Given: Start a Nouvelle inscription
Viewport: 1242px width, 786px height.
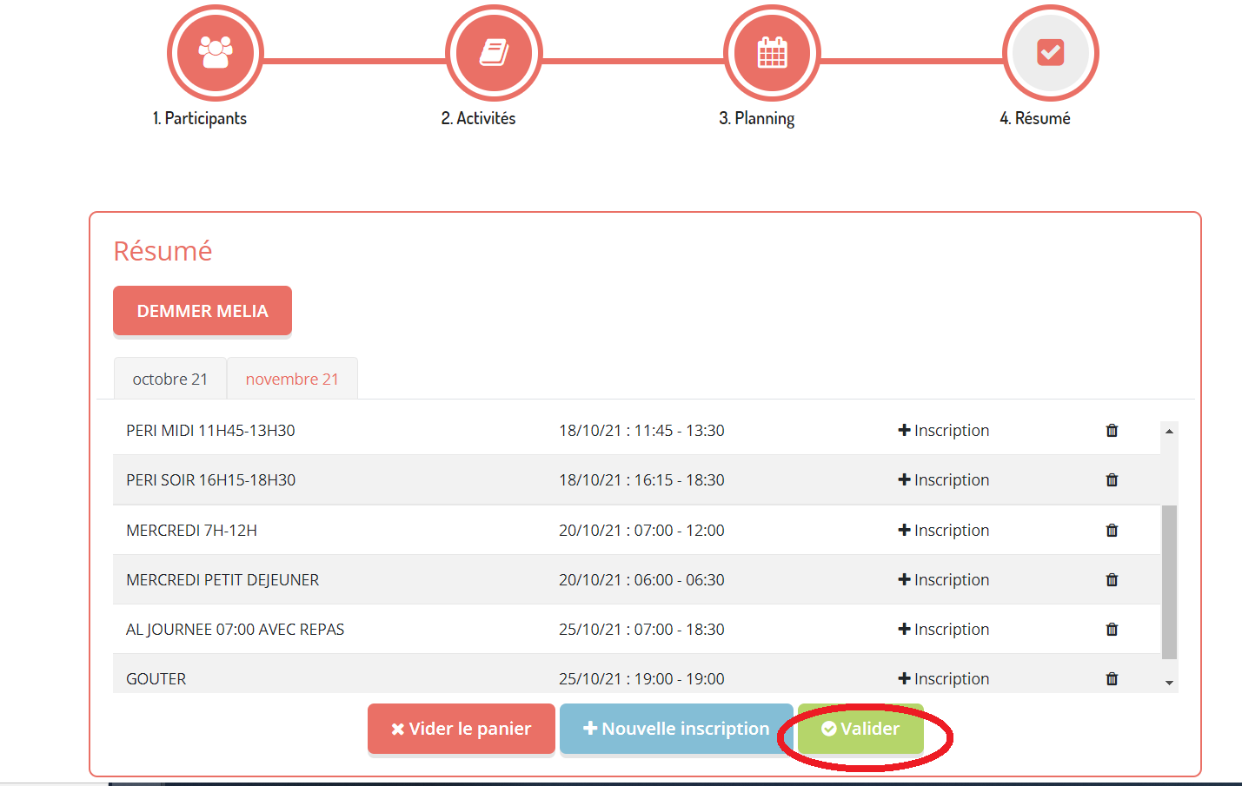Looking at the screenshot, I should [676, 729].
